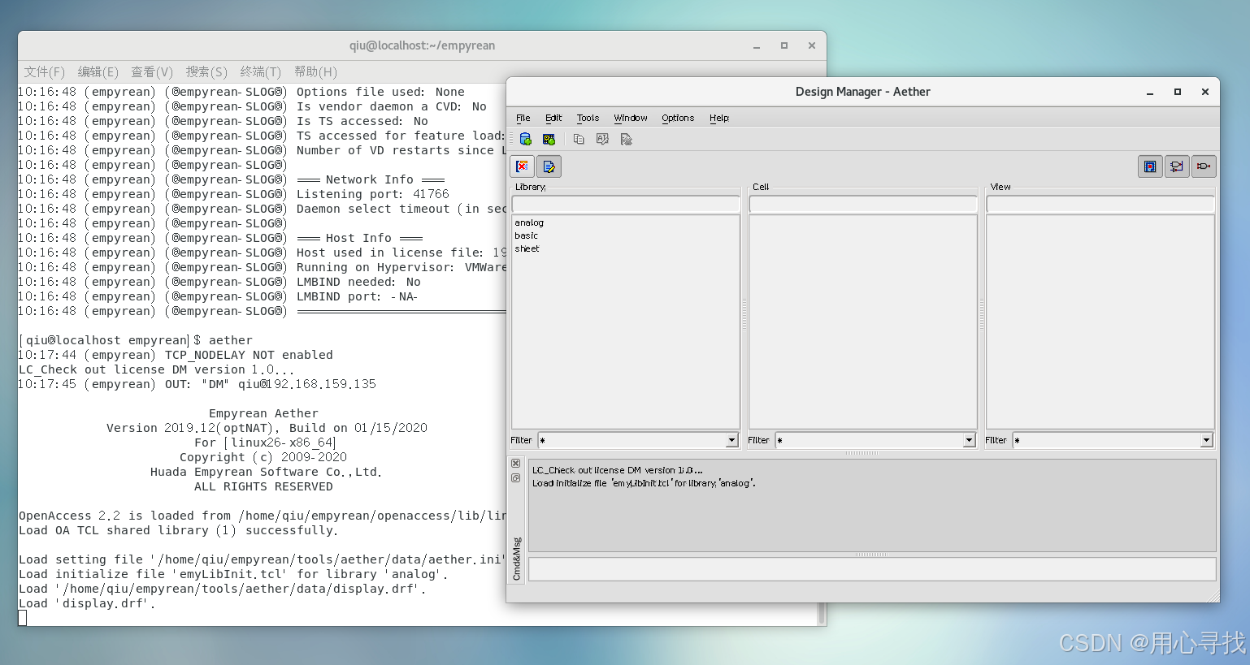The height and width of the screenshot is (665, 1250).
Task: Float the Cmd&Msg panel using its undock icon
Action: pos(515,478)
